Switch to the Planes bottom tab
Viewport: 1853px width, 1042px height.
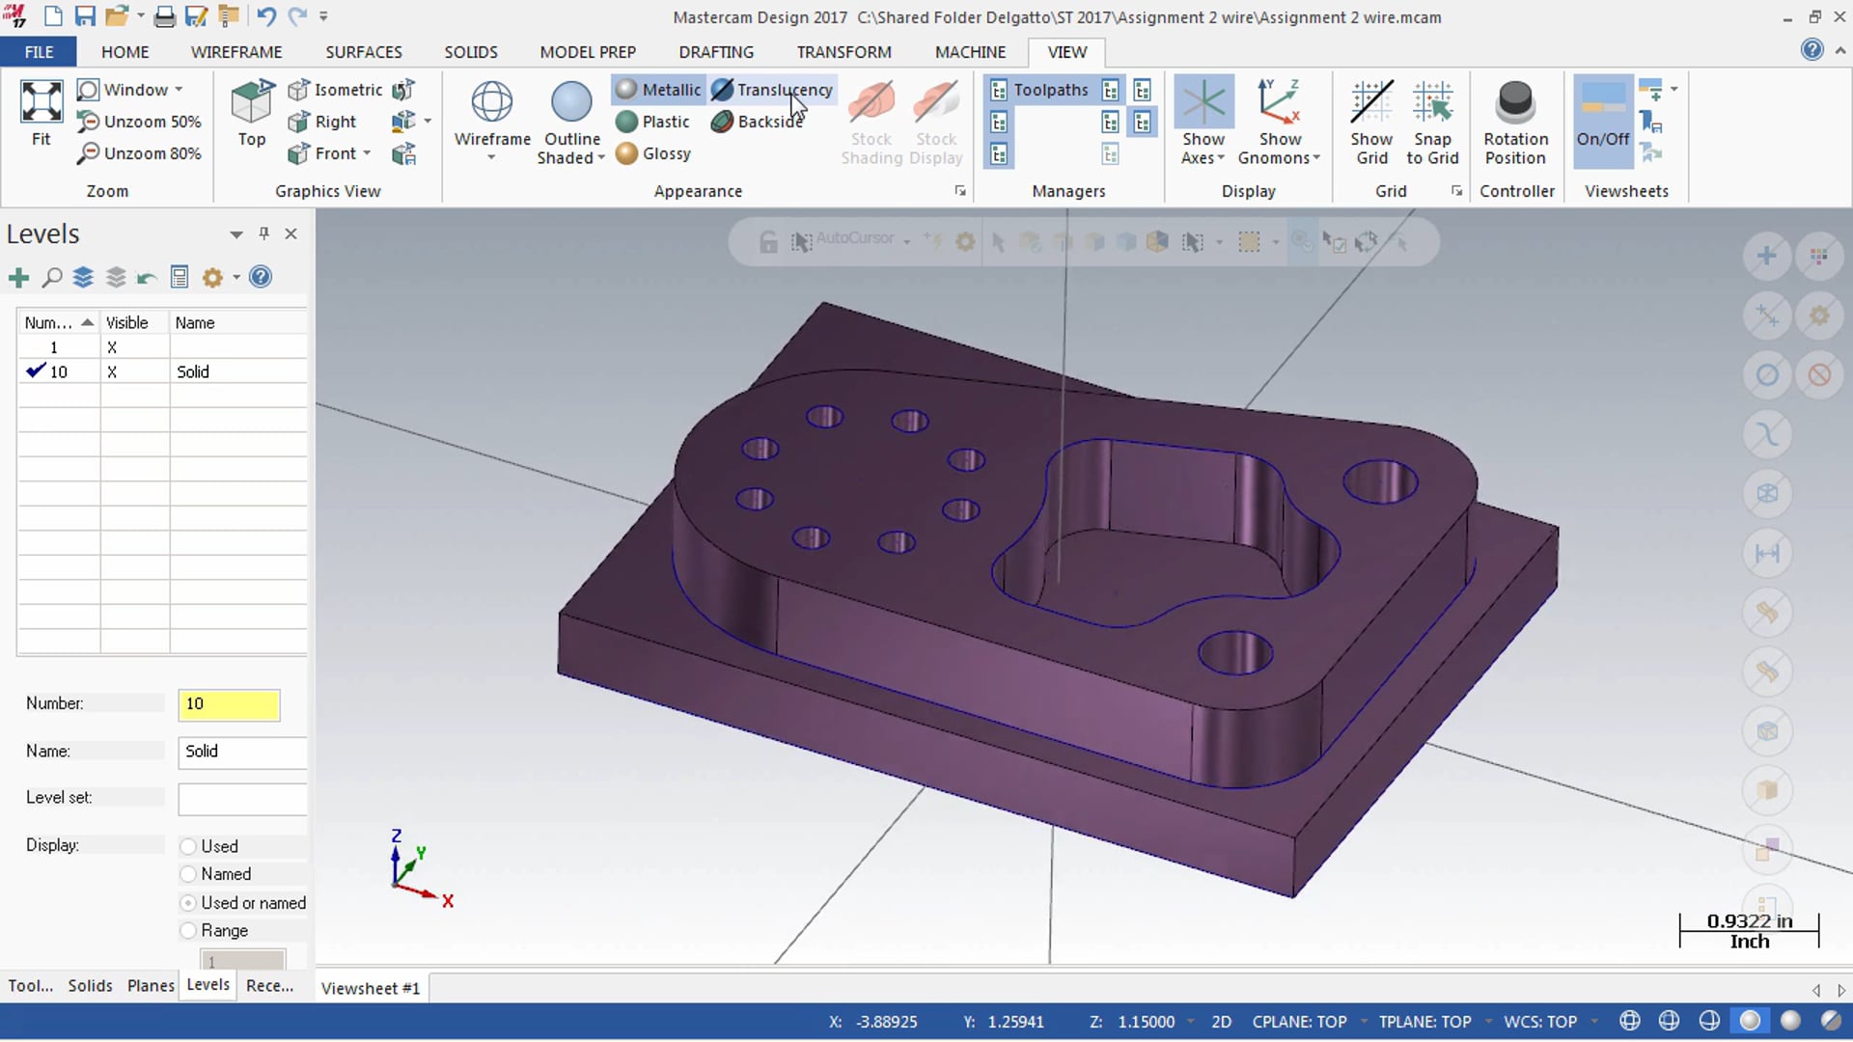pos(149,985)
